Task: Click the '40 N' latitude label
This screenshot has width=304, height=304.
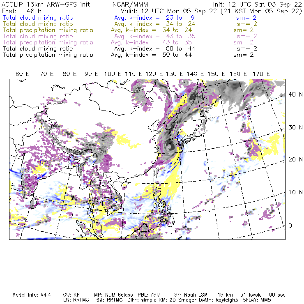Action: tap(295, 94)
